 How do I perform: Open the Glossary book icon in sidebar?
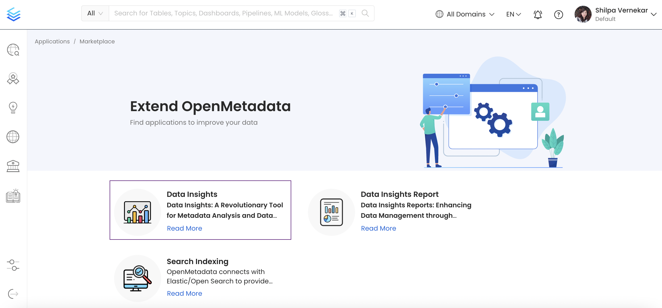[x=13, y=196]
